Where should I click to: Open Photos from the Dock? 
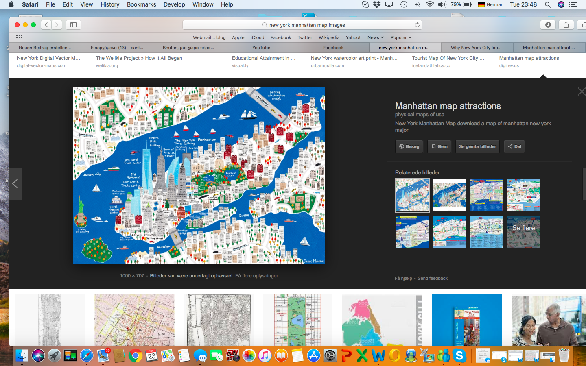249,356
